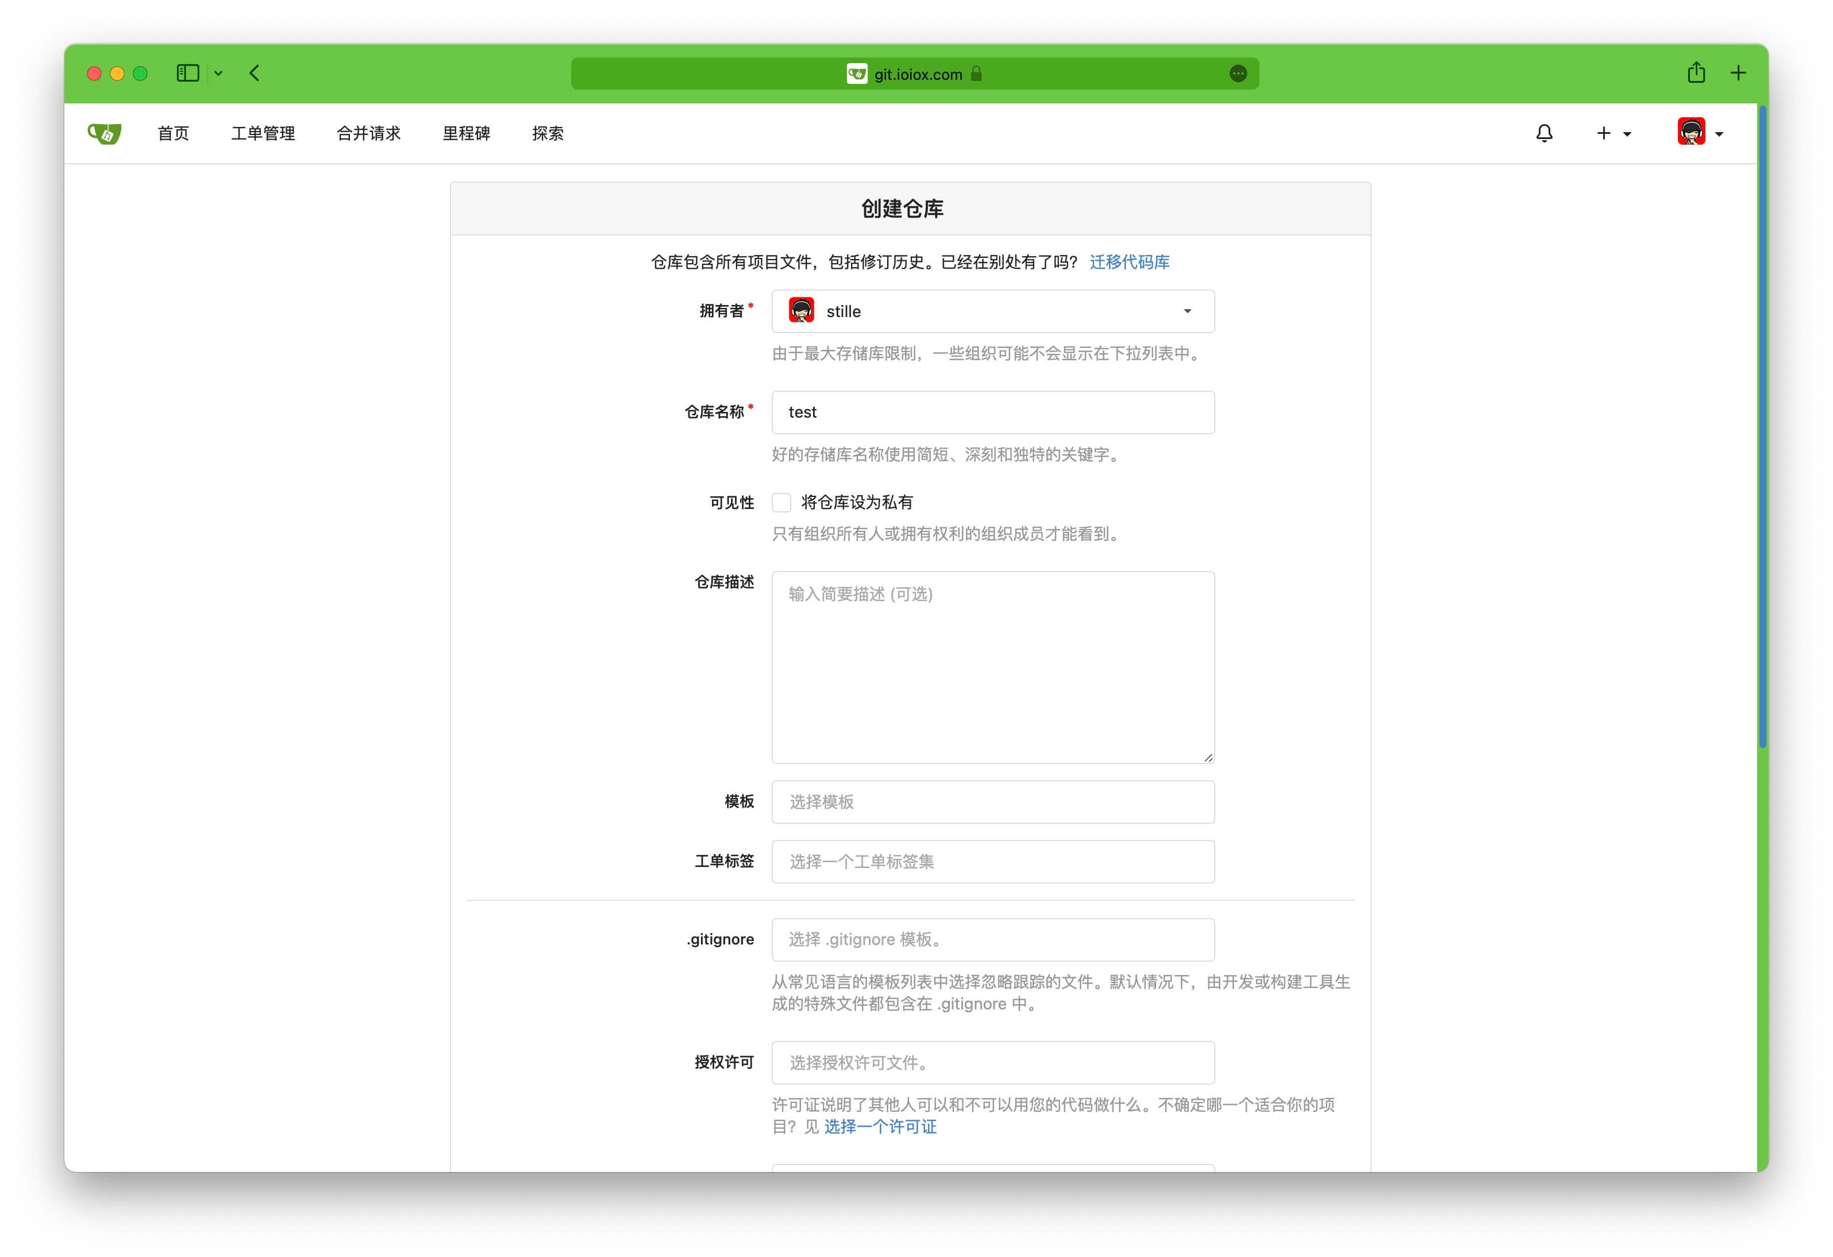Go back with browser back arrow
Viewport: 1833px width, 1257px height.
[254, 74]
